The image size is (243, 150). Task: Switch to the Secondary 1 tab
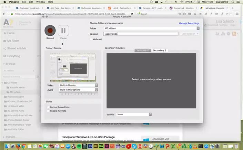(x=143, y=50)
